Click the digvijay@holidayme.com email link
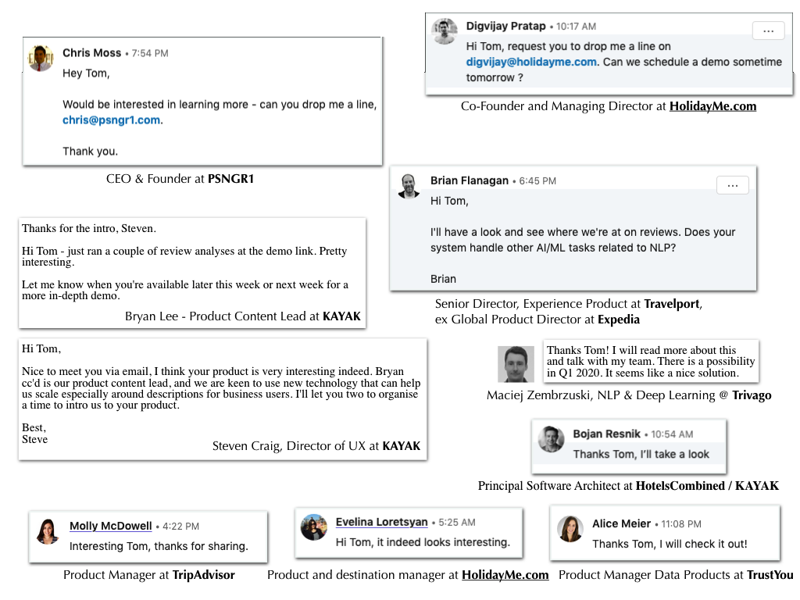Image resolution: width=800 pixels, height=600 pixels. click(531, 62)
